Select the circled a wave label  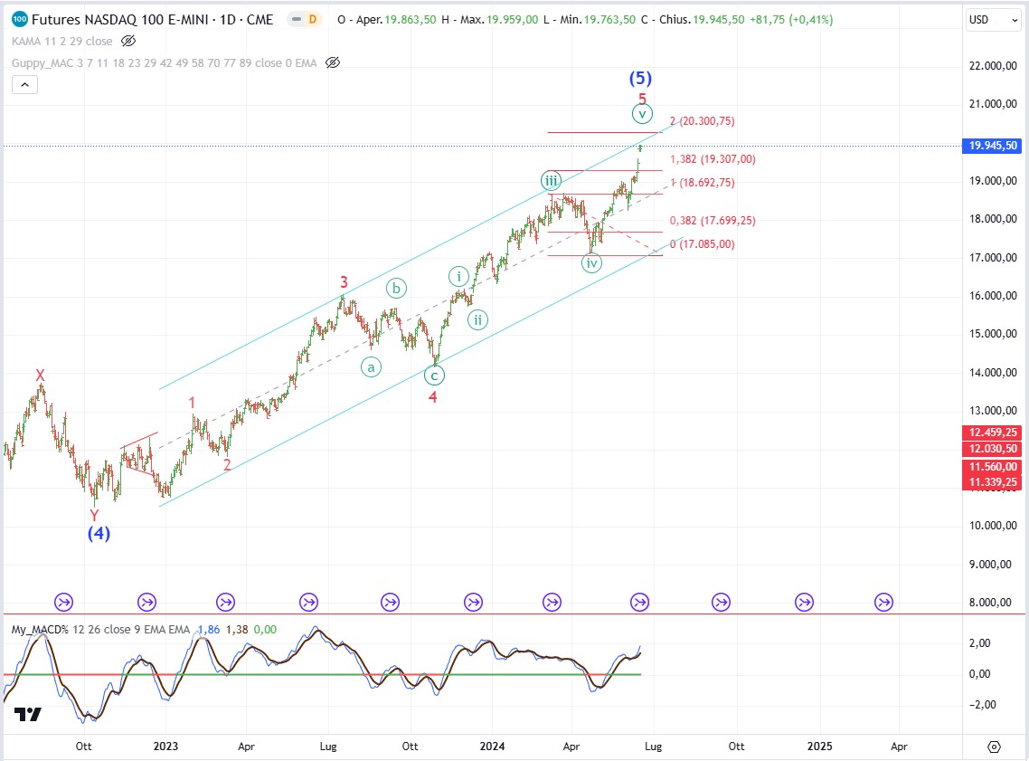coord(372,367)
